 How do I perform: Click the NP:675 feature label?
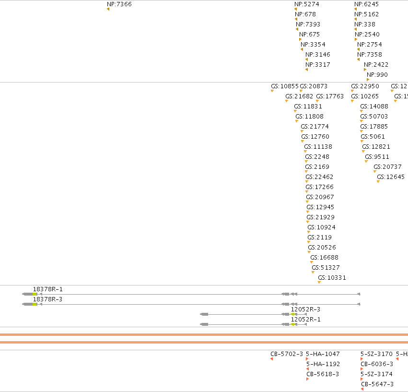click(x=309, y=35)
